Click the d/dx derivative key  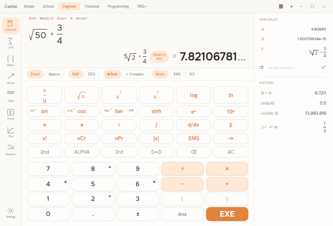[x=194, y=125]
